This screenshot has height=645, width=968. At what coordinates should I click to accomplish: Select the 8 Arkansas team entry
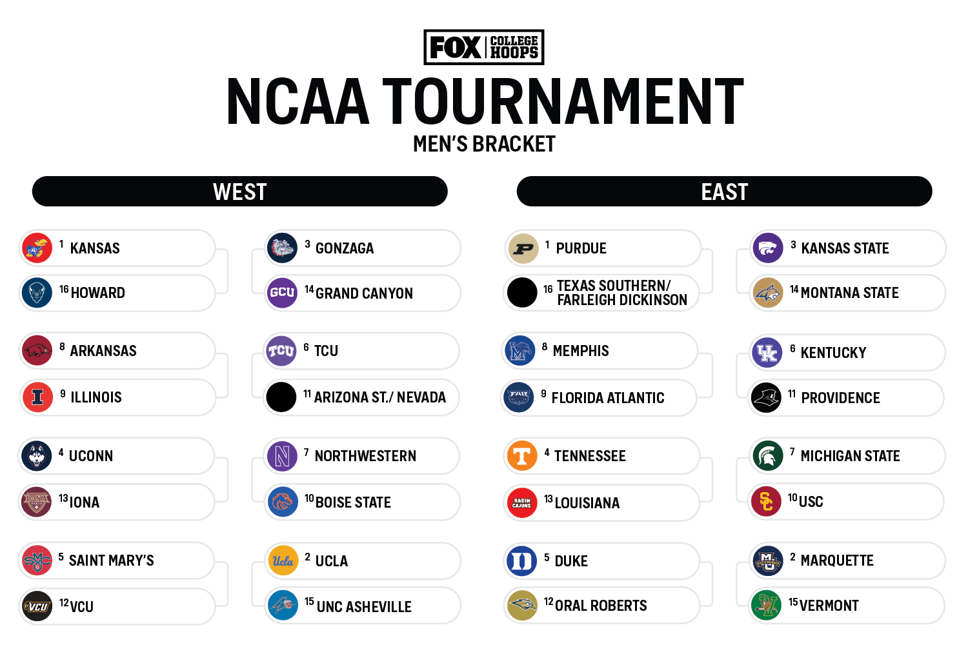pos(116,351)
